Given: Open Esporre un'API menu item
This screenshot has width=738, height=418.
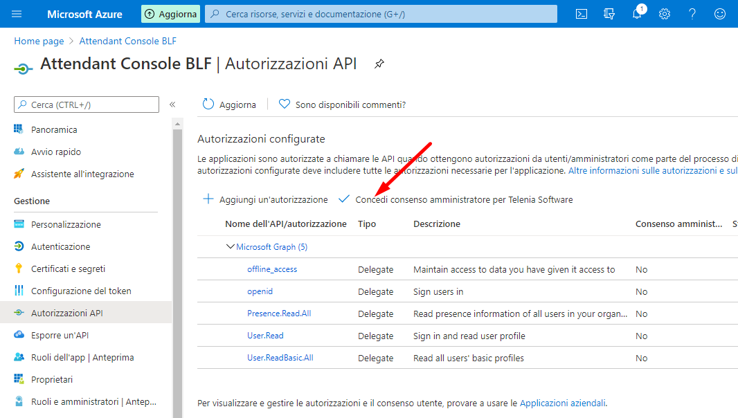Looking at the screenshot, I should point(60,335).
